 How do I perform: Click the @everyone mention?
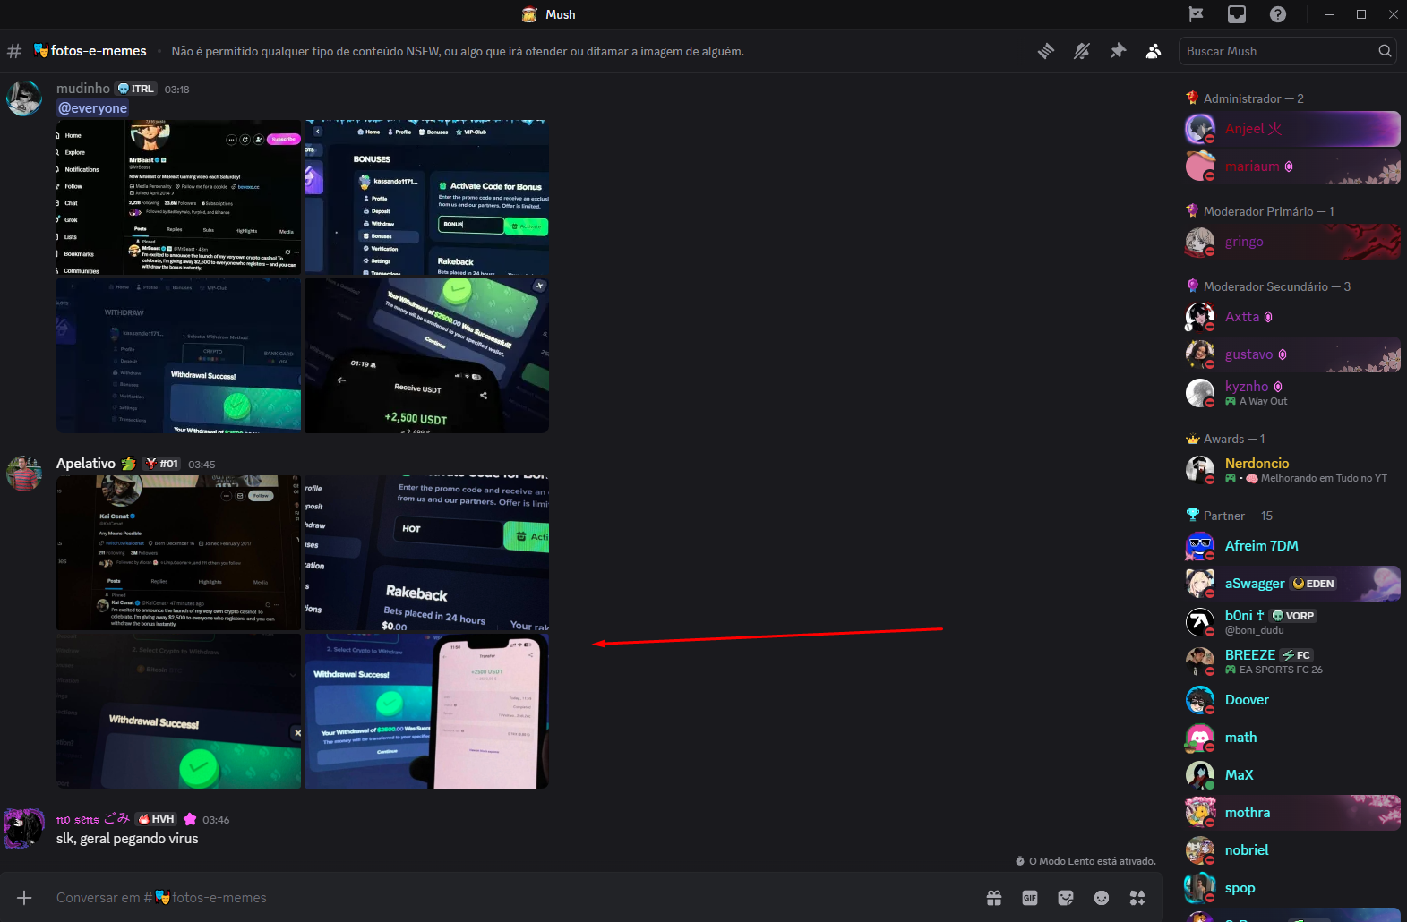93,108
